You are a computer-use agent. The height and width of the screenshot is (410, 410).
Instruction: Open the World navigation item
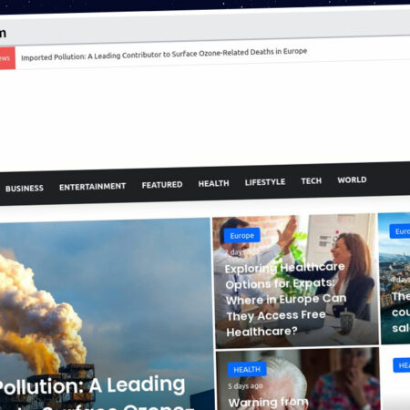(x=352, y=179)
